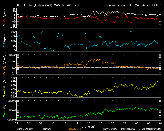Select the "caution:" footer label
Viewport: 164px width, 131px height.
(x=47, y=129)
